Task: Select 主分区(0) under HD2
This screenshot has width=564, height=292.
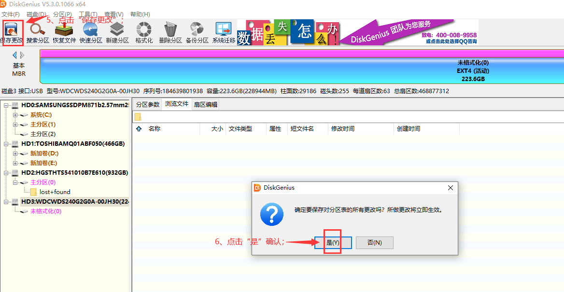Action: coord(43,182)
